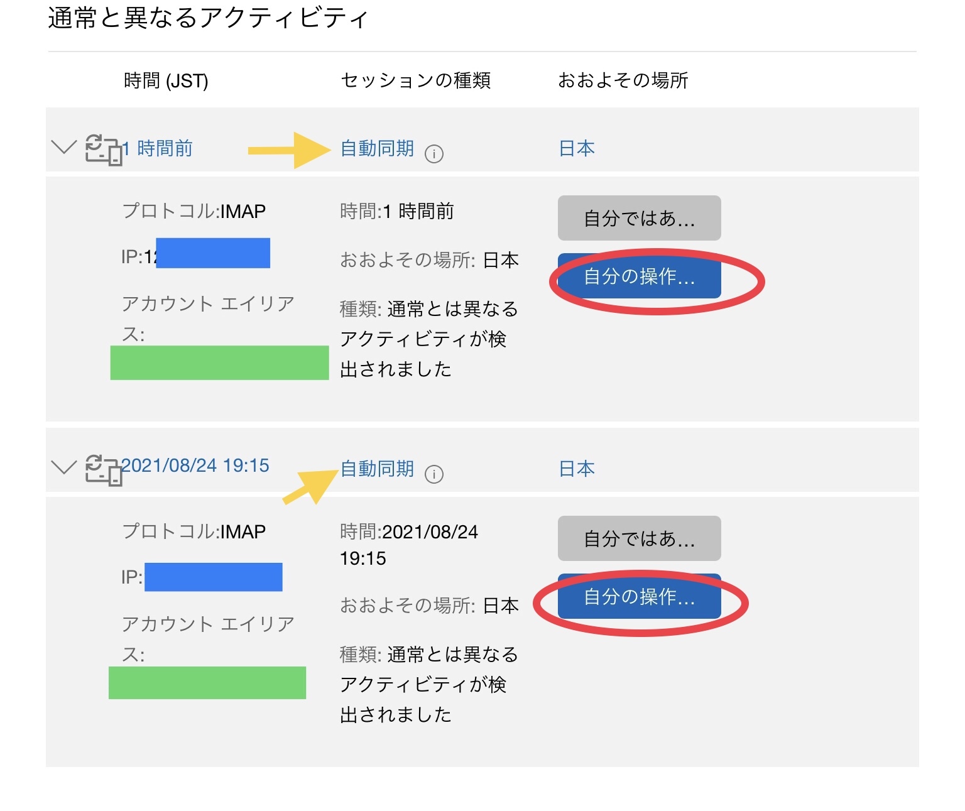
Task: Open the 2021/08/24 19:15 time link
Action: (x=195, y=465)
